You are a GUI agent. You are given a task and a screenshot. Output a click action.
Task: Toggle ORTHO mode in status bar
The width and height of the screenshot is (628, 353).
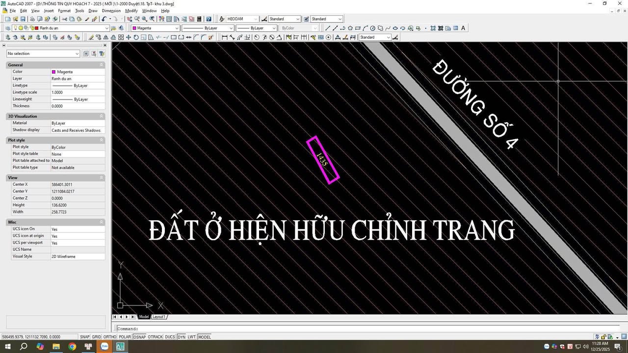pyautogui.click(x=109, y=337)
